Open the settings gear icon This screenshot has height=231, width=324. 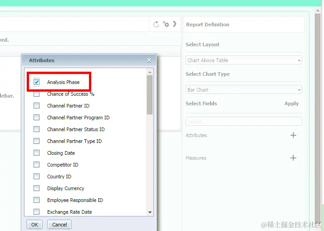[166, 24]
